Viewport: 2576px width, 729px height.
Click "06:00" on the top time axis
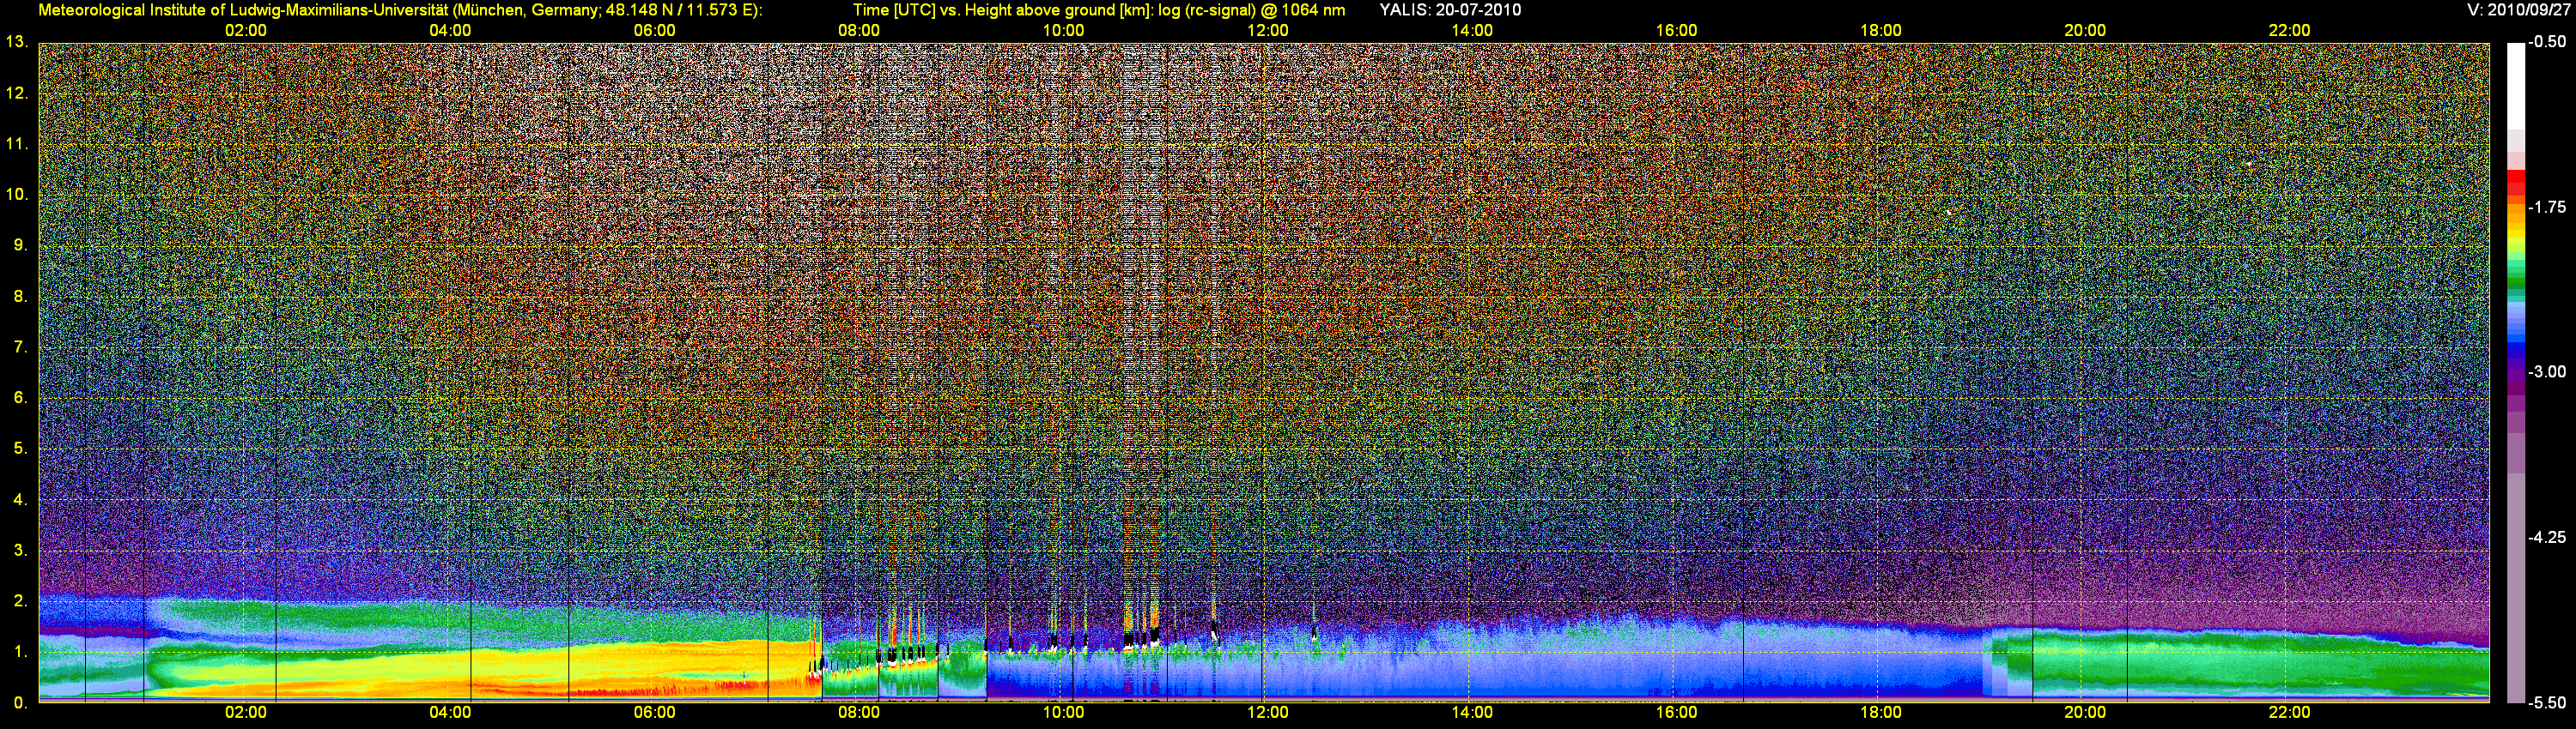click(x=654, y=31)
